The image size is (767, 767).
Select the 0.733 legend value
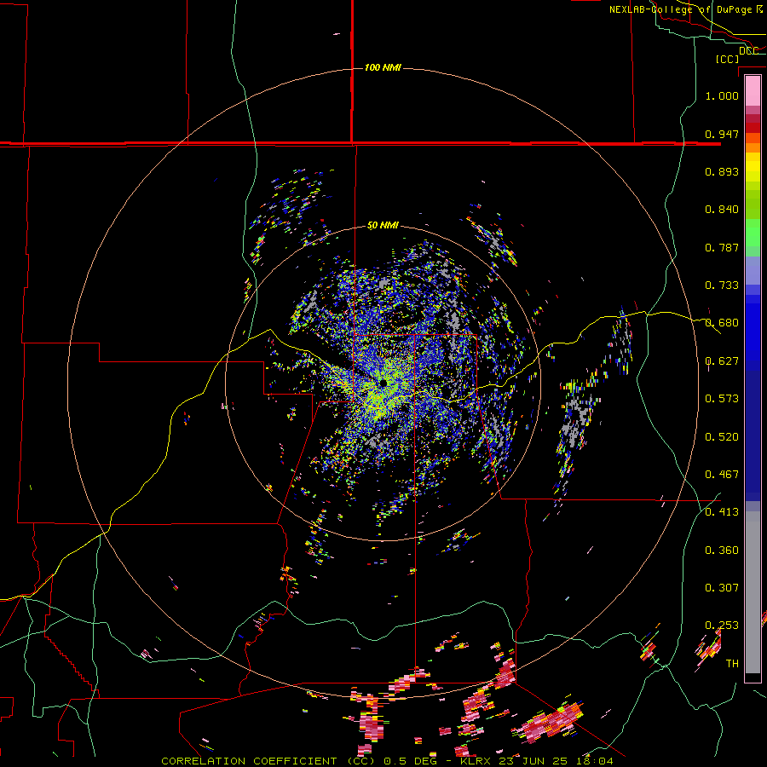coord(722,285)
